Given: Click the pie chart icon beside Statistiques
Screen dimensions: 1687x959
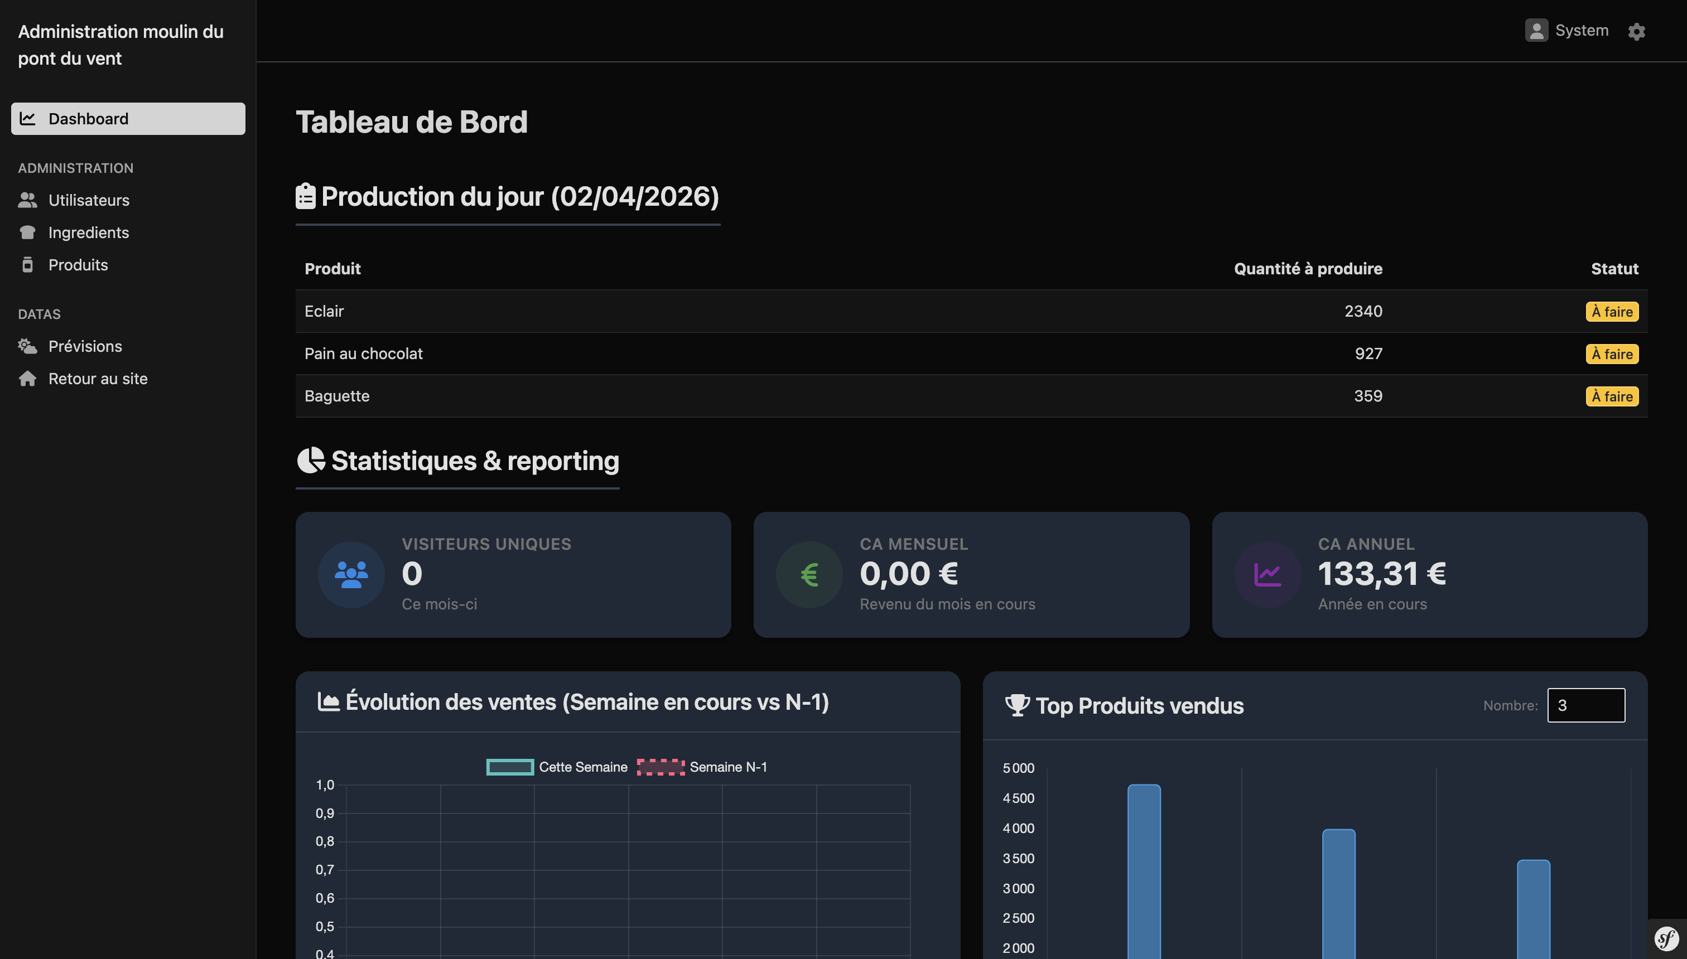Looking at the screenshot, I should 311,461.
